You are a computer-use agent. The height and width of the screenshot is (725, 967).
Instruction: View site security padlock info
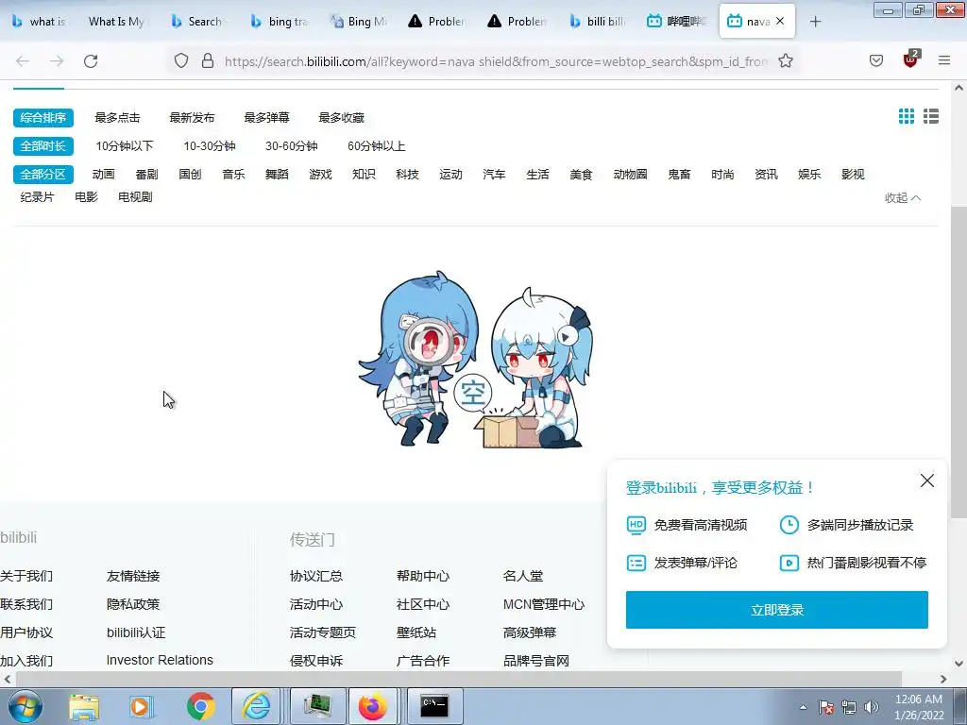[208, 61]
